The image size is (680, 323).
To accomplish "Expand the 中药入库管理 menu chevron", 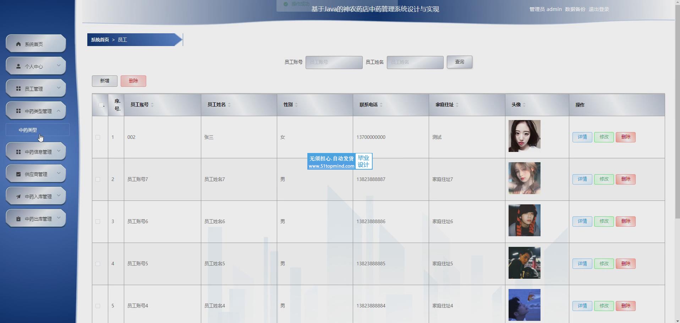I will (x=59, y=195).
